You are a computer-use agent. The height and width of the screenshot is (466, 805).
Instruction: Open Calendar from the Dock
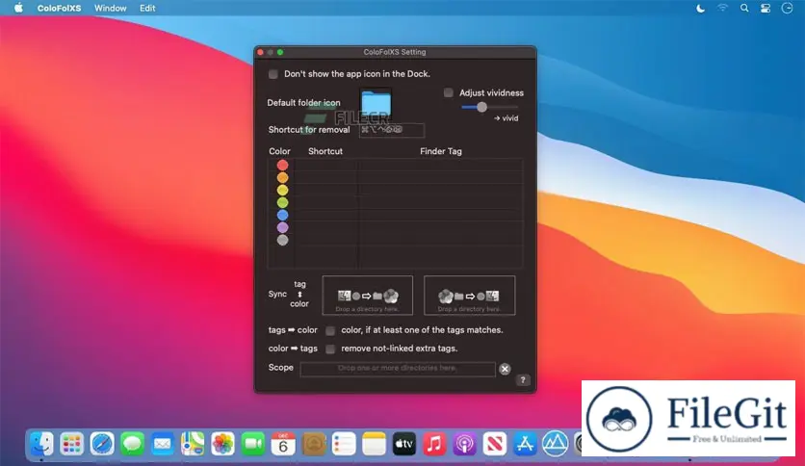tap(283, 444)
